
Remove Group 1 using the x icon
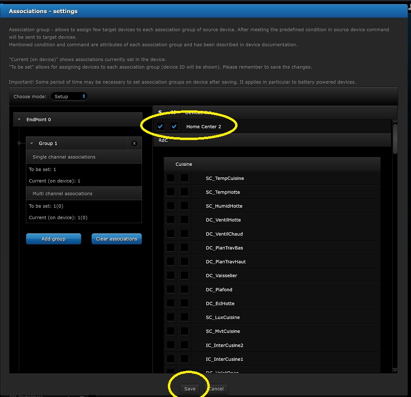[x=134, y=143]
